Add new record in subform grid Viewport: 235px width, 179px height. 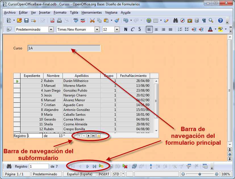pos(99,136)
